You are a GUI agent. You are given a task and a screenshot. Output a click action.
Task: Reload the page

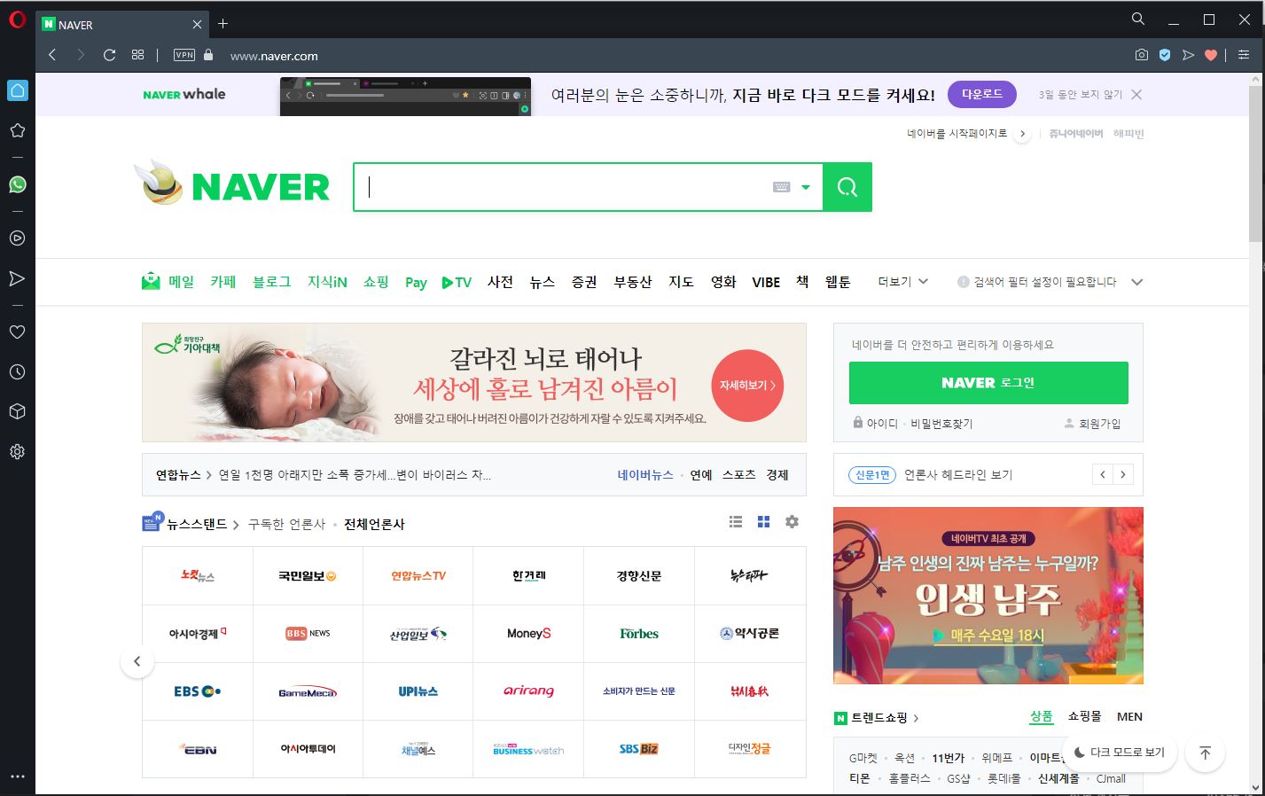pos(109,55)
